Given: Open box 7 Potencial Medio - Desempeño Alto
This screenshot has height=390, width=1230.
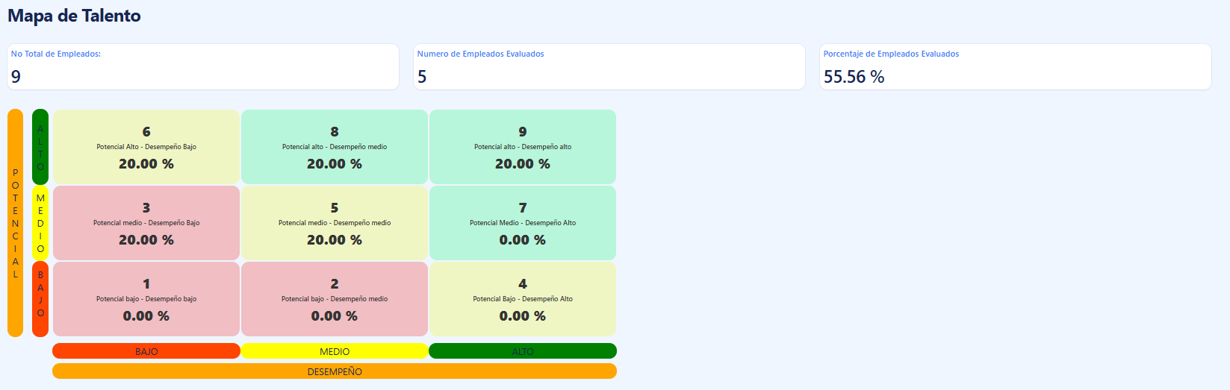Looking at the screenshot, I should click(523, 223).
